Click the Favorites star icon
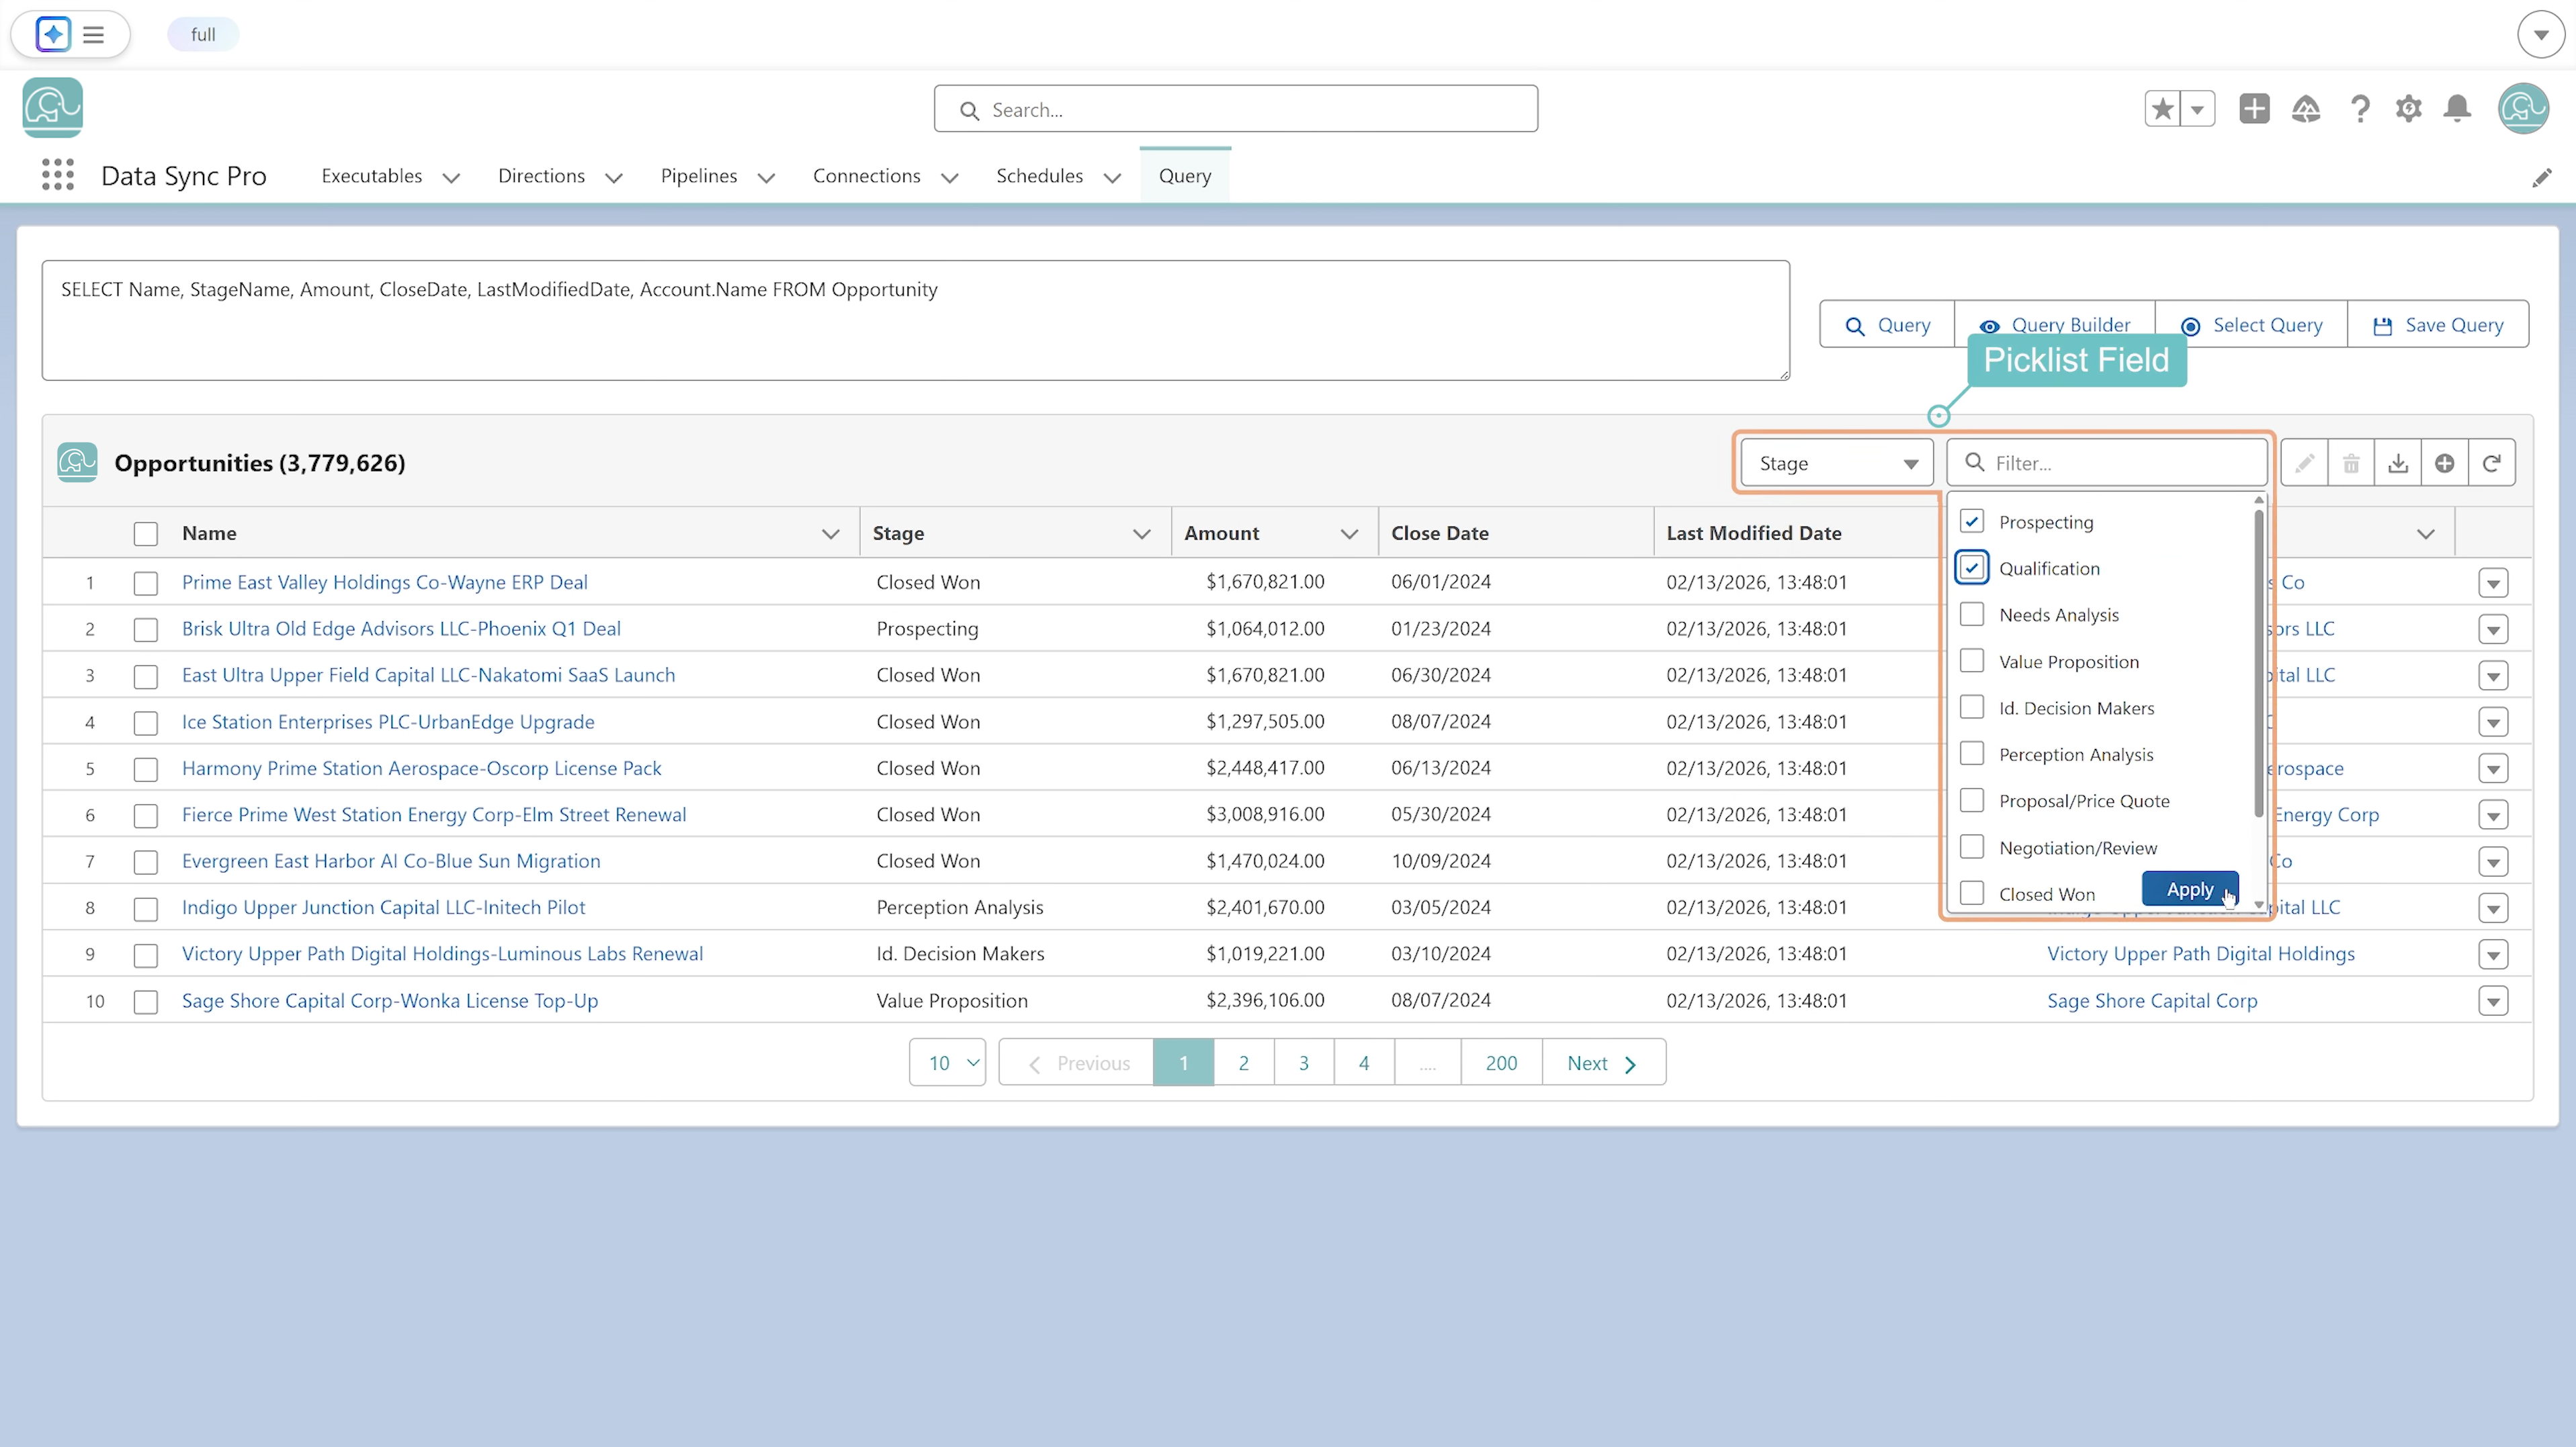This screenshot has width=2576, height=1447. (x=2162, y=109)
